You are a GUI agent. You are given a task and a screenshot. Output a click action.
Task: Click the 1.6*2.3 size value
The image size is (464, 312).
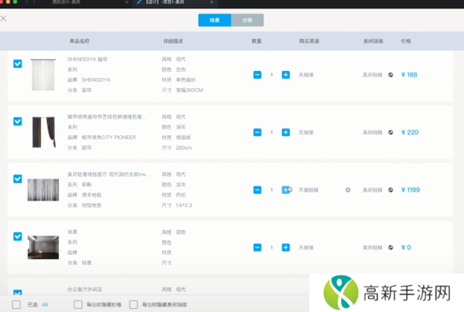pos(184,205)
